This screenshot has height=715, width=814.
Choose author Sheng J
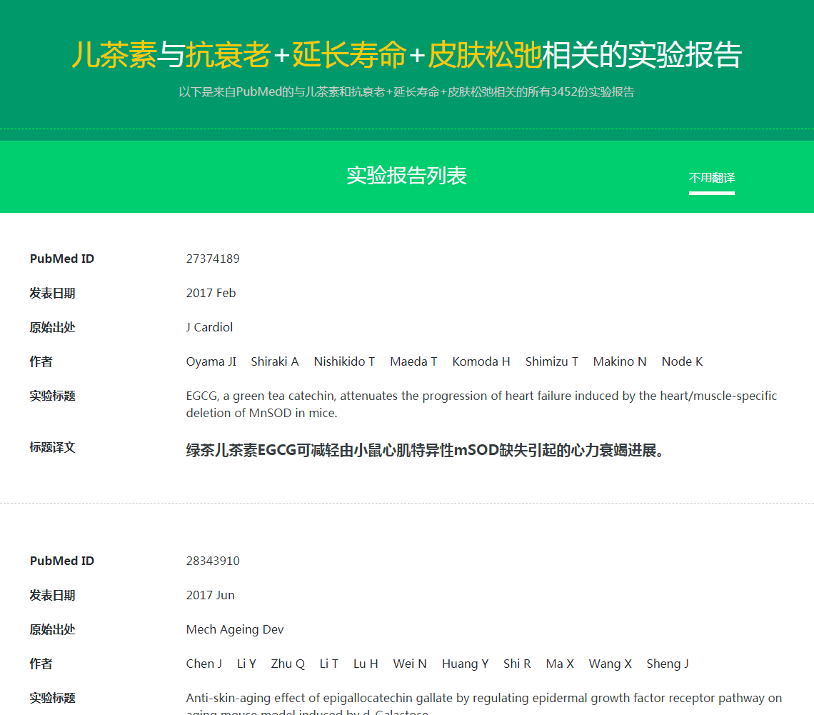tap(668, 664)
